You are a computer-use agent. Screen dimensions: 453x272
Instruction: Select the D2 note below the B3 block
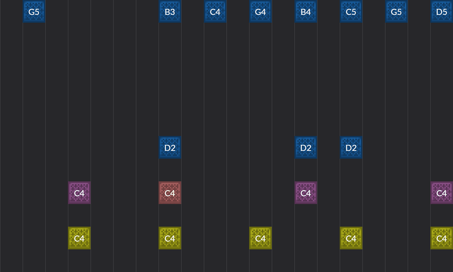[170, 147]
